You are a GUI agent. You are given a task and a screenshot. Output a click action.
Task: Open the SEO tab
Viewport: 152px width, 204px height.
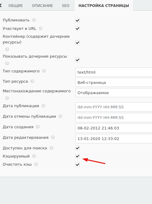[66, 6]
